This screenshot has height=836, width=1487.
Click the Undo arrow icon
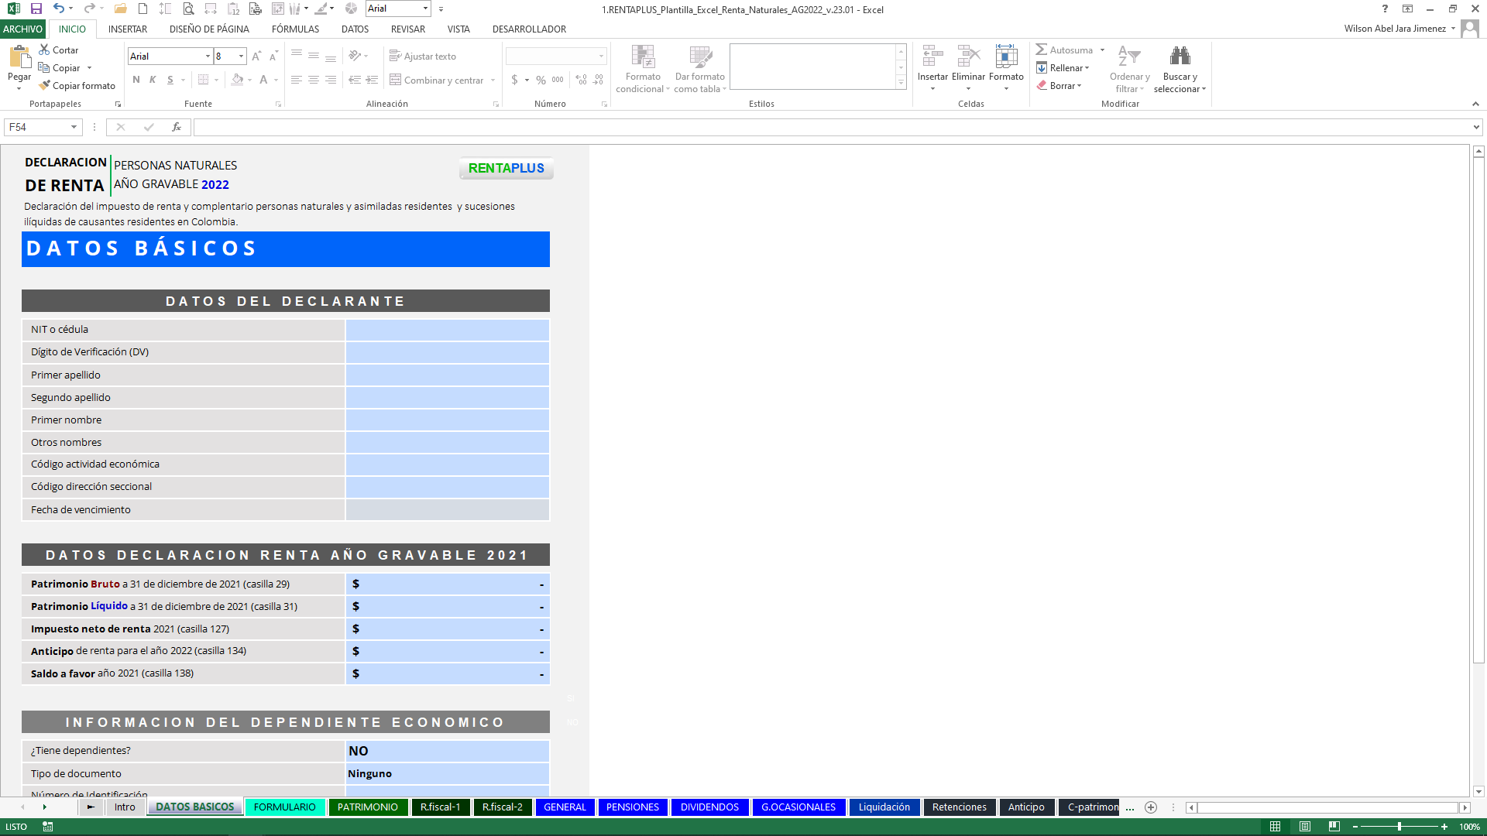(59, 9)
